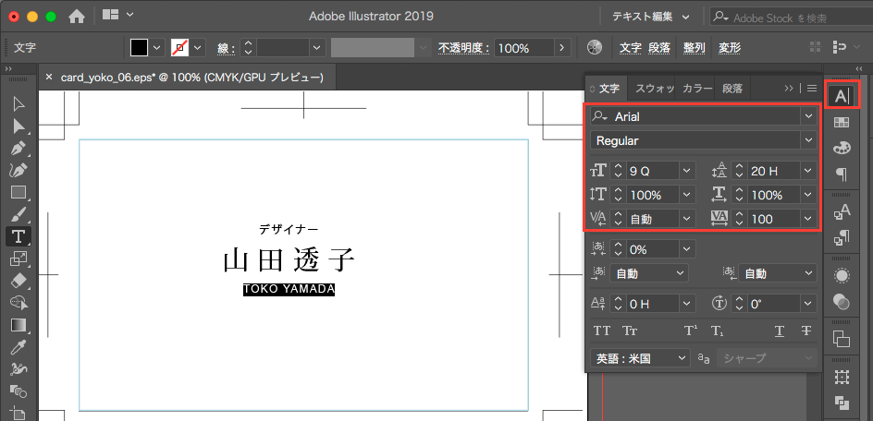Open the Regular font style dropdown
This screenshot has width=873, height=421.
click(x=809, y=140)
